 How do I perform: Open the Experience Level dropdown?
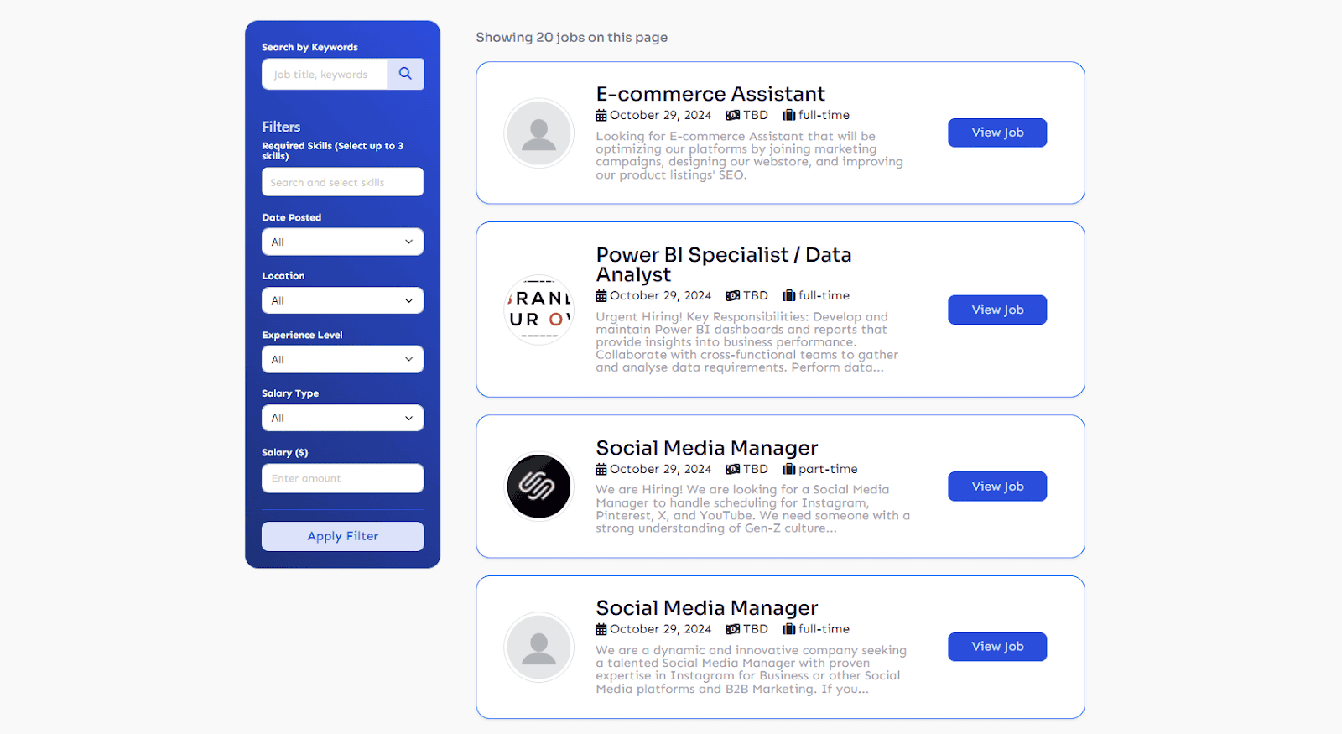pyautogui.click(x=342, y=359)
